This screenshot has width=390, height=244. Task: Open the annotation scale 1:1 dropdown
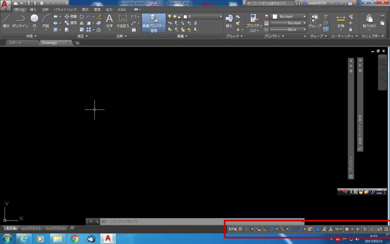click(x=338, y=229)
